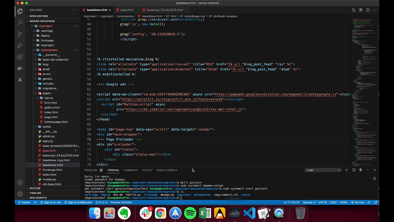Click Spaces: 4 indentation setting
Viewport: 394px width, 222px height.
point(309,202)
